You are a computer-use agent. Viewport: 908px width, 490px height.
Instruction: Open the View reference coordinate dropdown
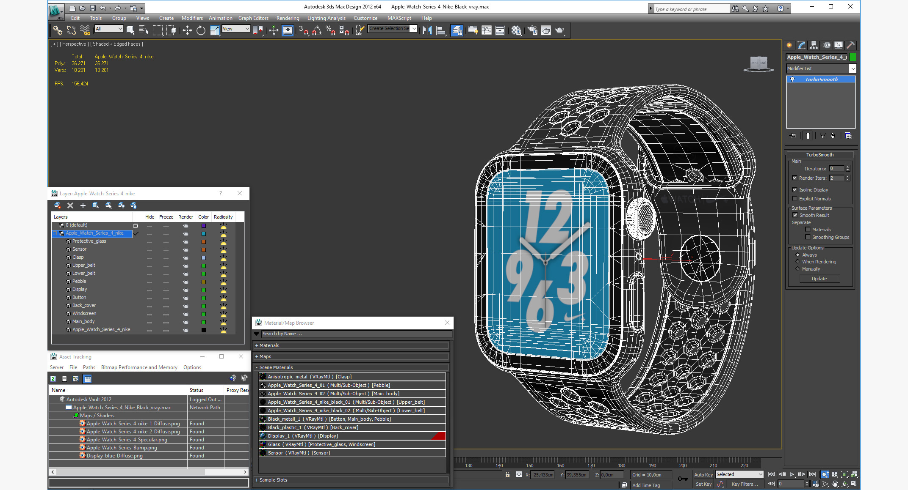(x=236, y=29)
